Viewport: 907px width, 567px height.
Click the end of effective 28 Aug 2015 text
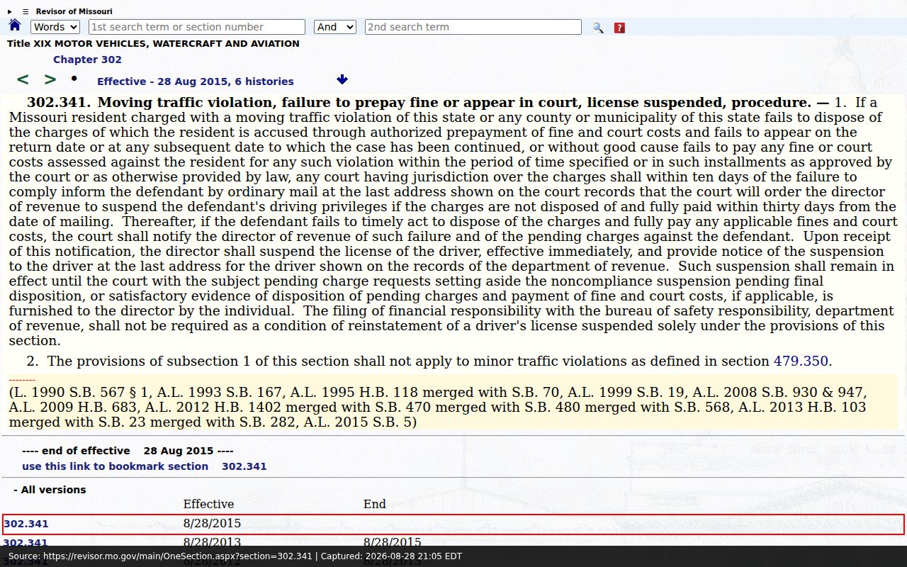(x=128, y=451)
